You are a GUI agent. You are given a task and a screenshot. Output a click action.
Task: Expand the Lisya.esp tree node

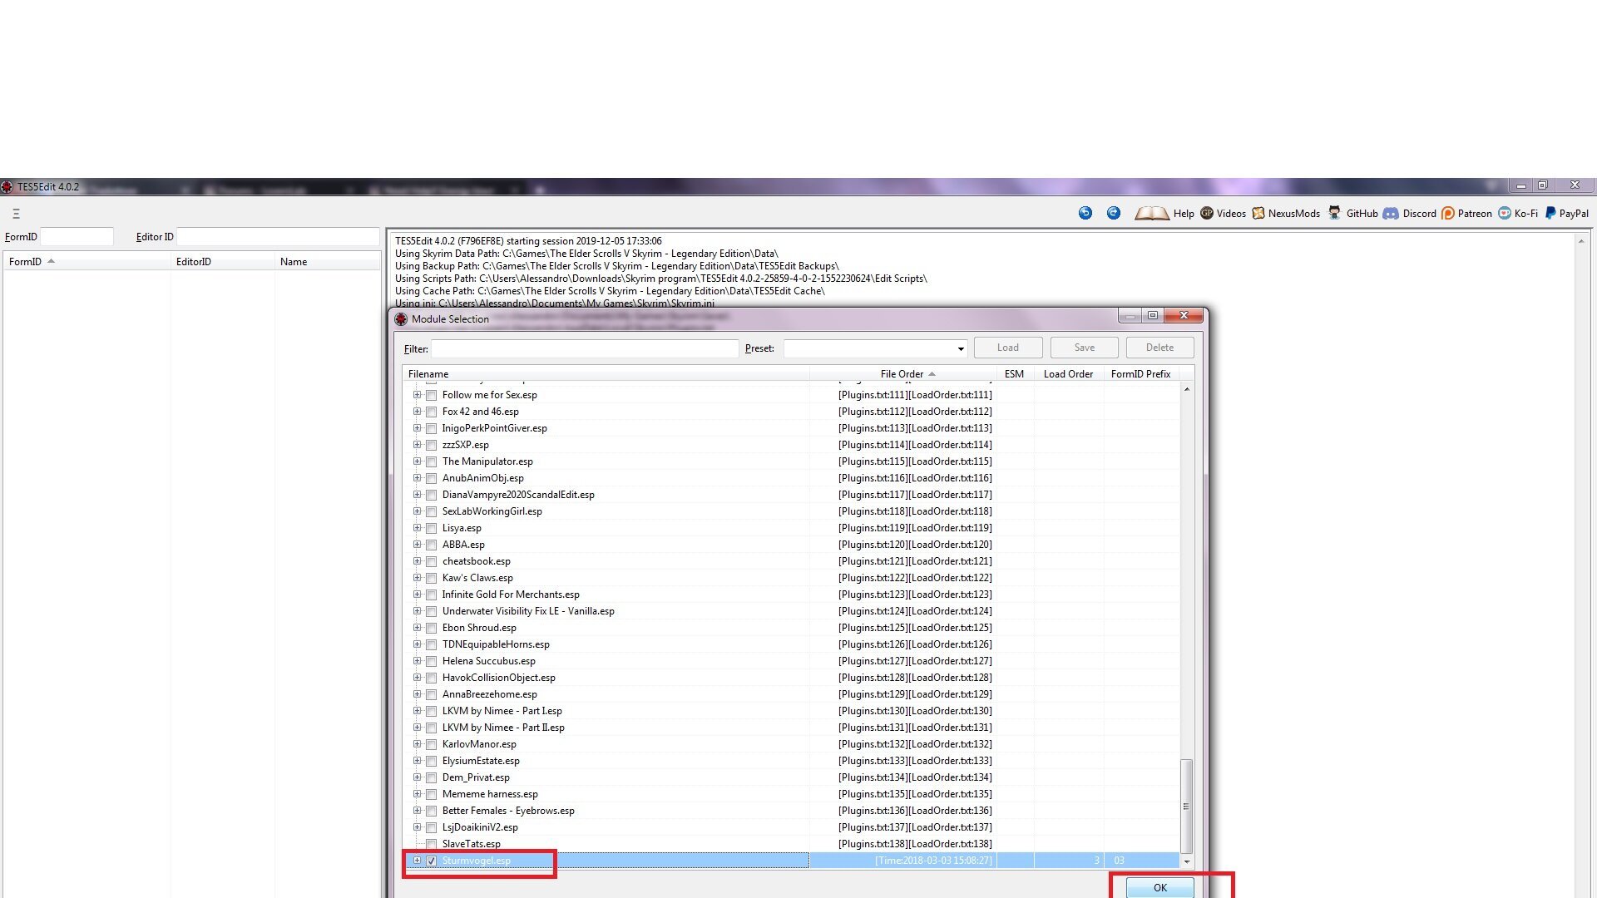417,528
